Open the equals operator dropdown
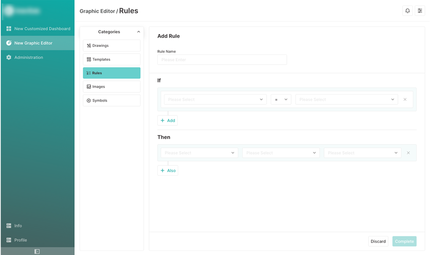This screenshot has width=430, height=255. tap(281, 99)
